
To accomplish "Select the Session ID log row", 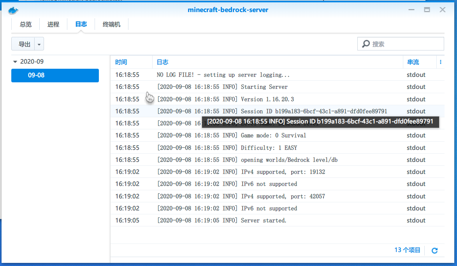I will (278, 111).
